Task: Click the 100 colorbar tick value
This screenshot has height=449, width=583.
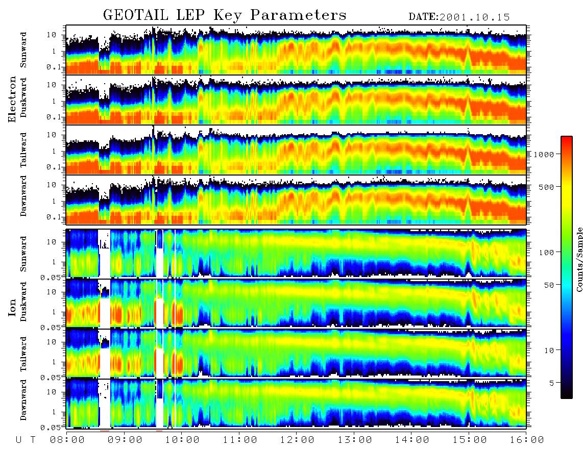Action: coord(547,253)
